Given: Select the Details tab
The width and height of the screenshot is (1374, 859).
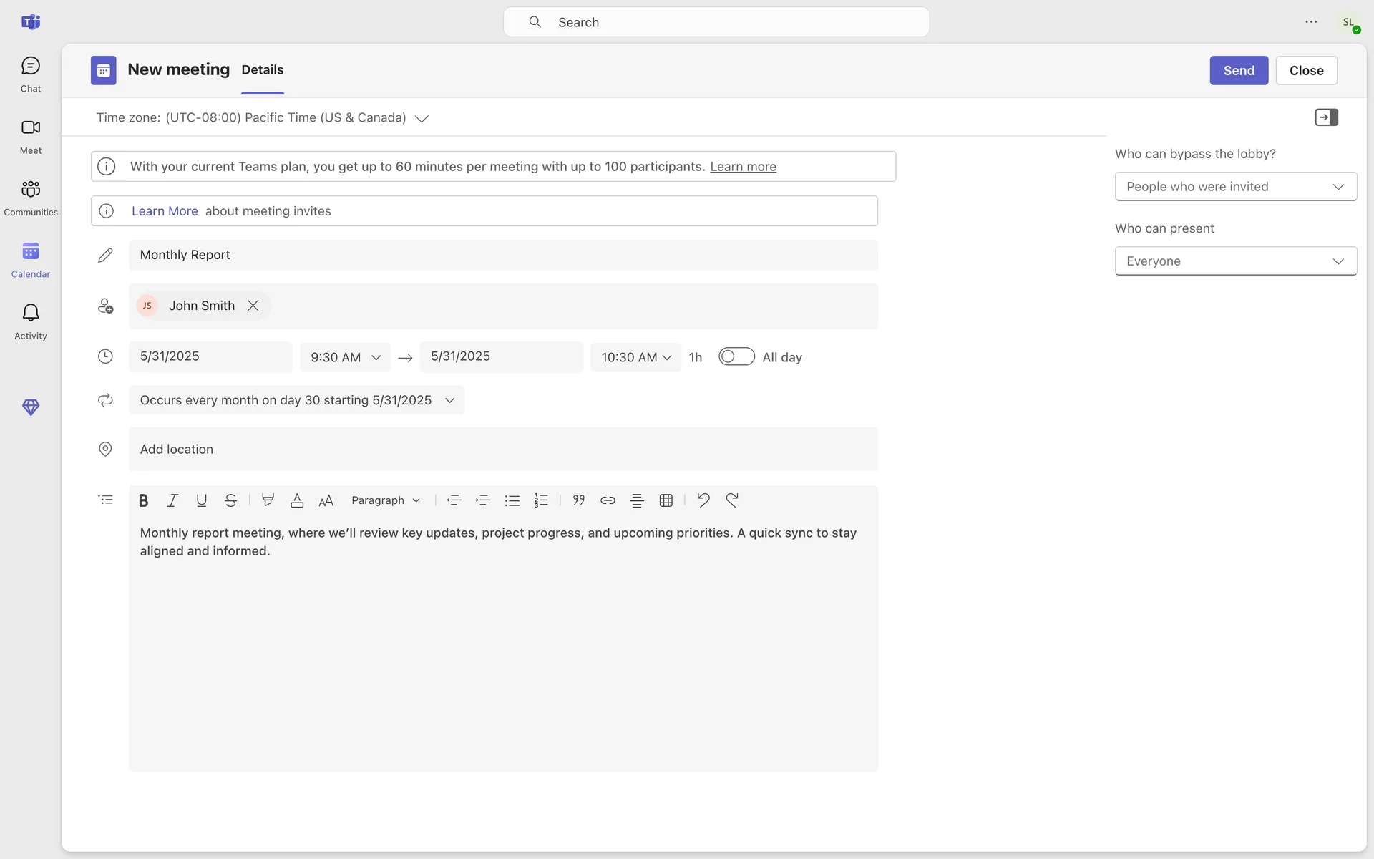Looking at the screenshot, I should pyautogui.click(x=262, y=70).
